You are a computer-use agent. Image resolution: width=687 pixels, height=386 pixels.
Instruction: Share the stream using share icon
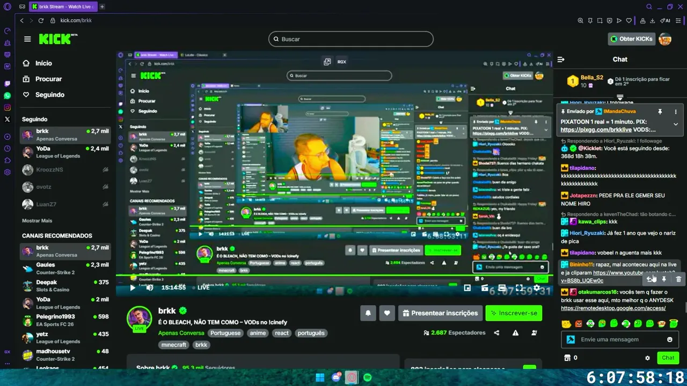coord(496,333)
